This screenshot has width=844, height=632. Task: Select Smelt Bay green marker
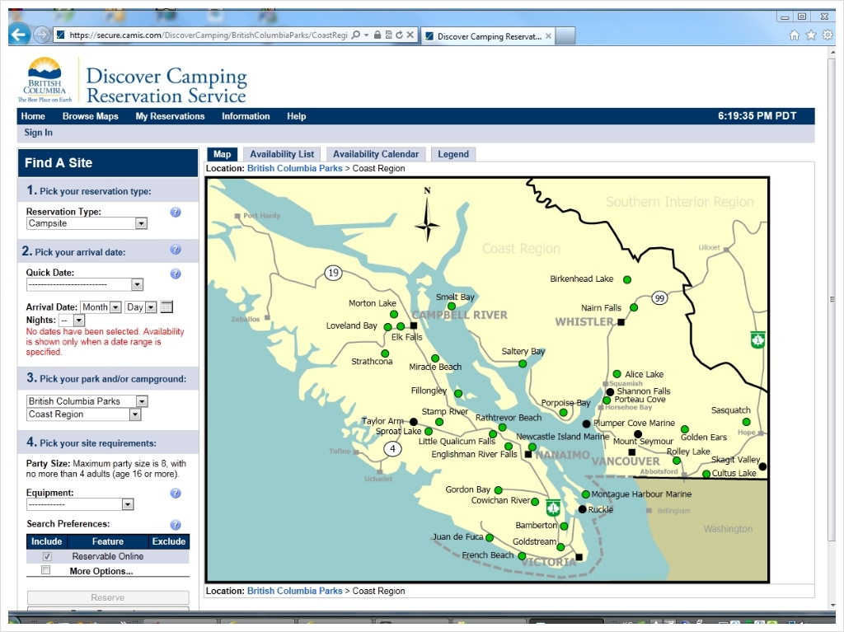(x=452, y=307)
